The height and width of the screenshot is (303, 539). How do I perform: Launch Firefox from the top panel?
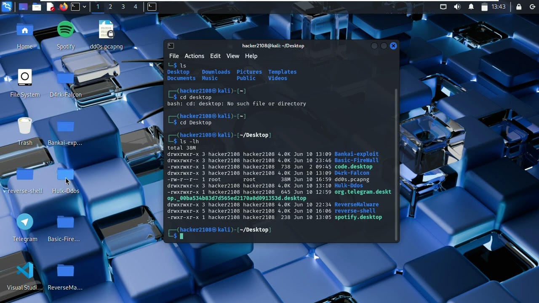[63, 7]
